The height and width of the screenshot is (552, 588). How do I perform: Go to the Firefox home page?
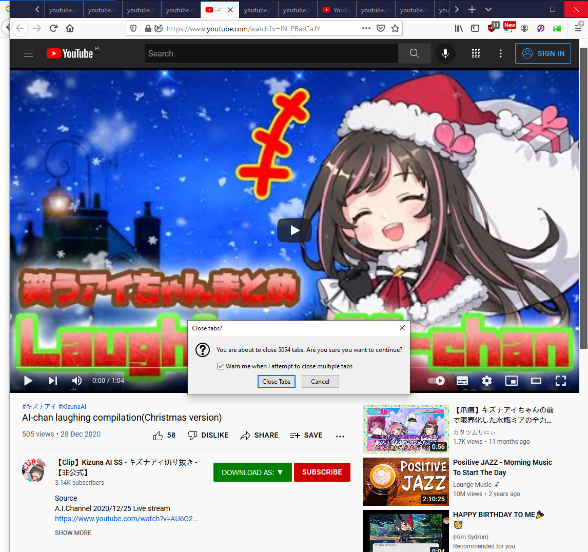70,28
